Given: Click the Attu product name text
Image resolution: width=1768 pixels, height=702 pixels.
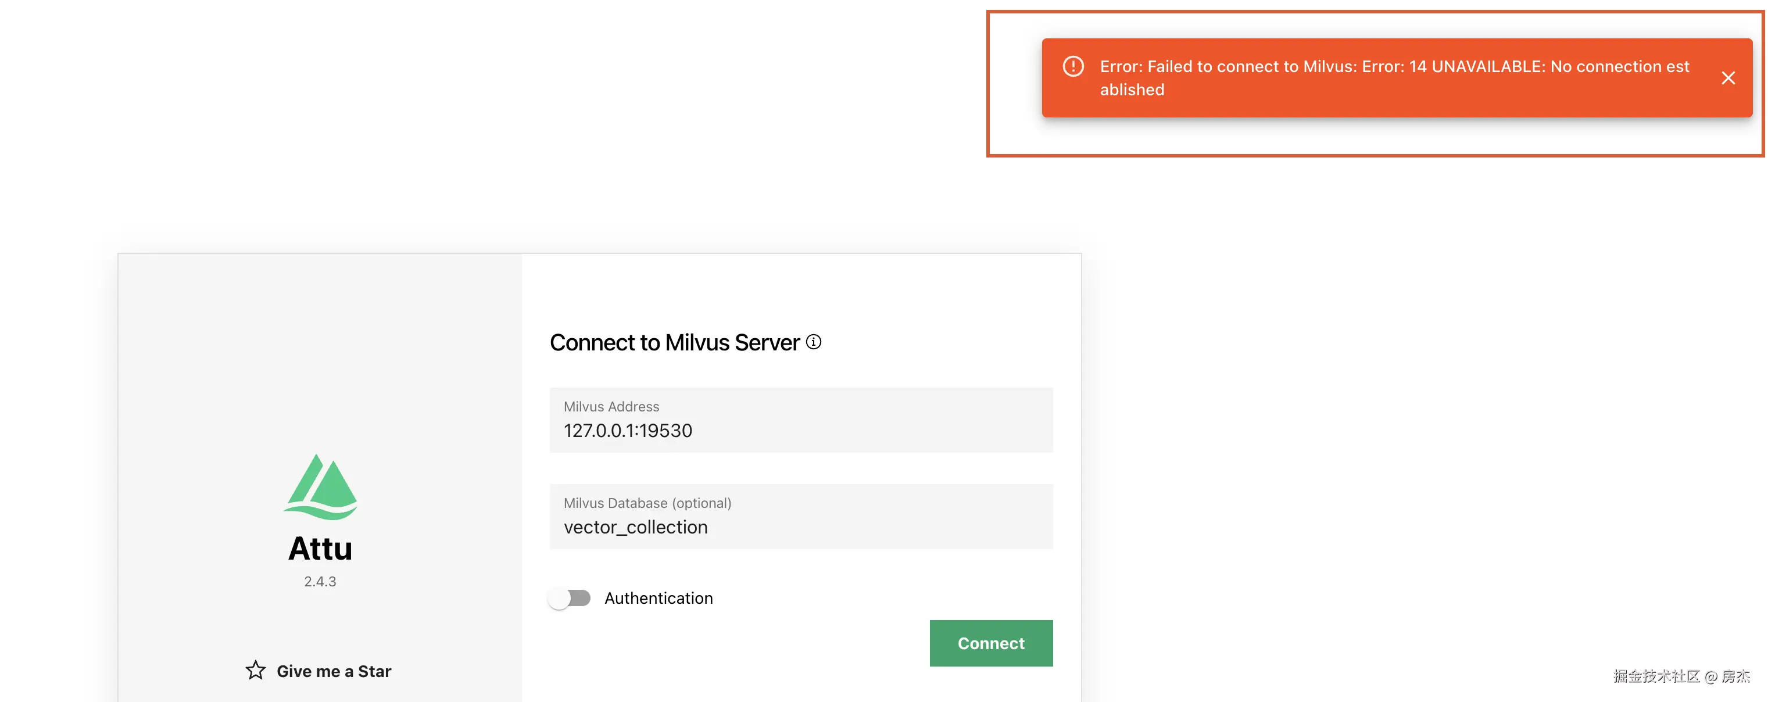Looking at the screenshot, I should (x=320, y=548).
